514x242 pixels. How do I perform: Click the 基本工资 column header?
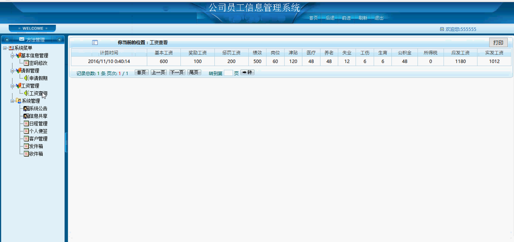(x=163, y=53)
